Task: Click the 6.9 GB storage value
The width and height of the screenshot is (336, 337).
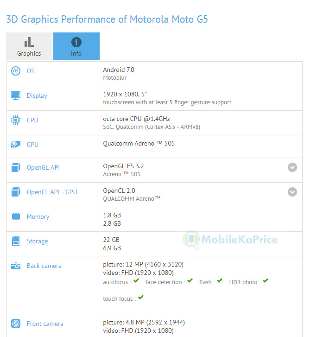Action: click(x=112, y=248)
